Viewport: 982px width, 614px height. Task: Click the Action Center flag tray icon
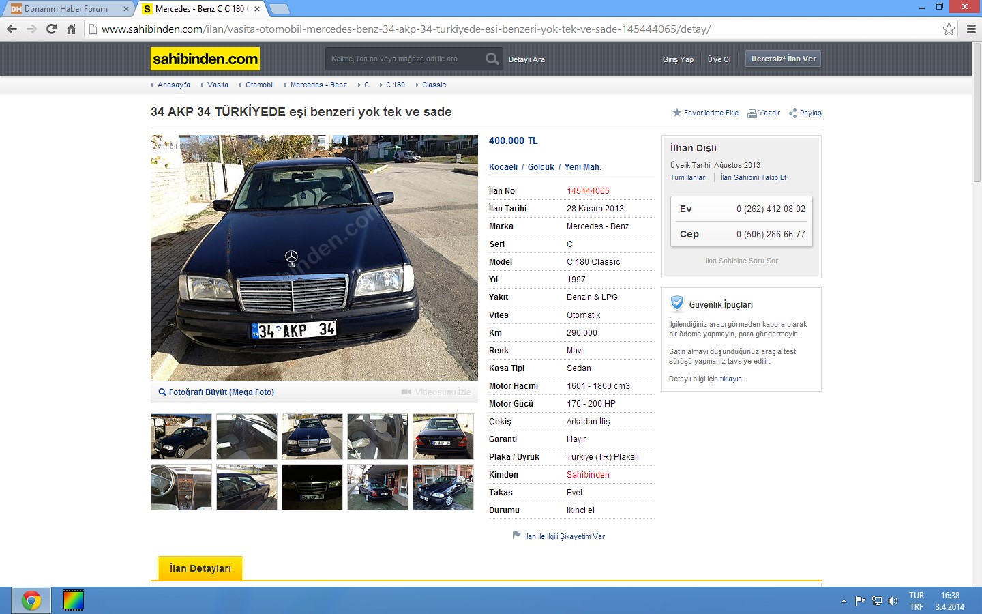coord(860,601)
